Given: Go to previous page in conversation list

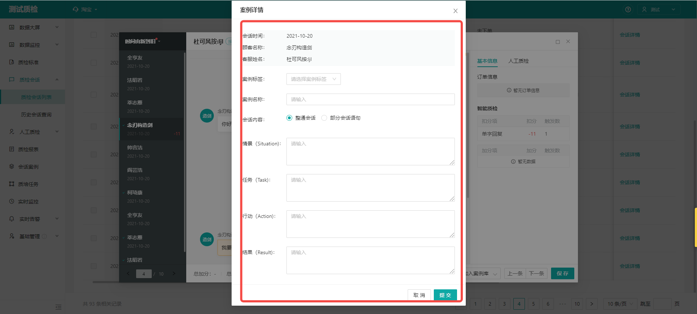Looking at the screenshot, I should tap(128, 273).
